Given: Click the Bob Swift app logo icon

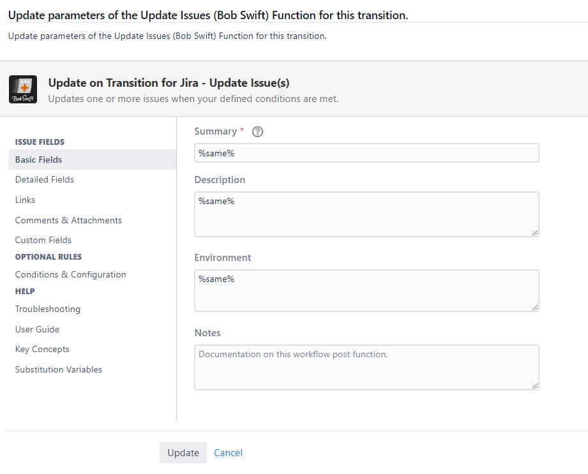Looking at the screenshot, I should coord(23,89).
